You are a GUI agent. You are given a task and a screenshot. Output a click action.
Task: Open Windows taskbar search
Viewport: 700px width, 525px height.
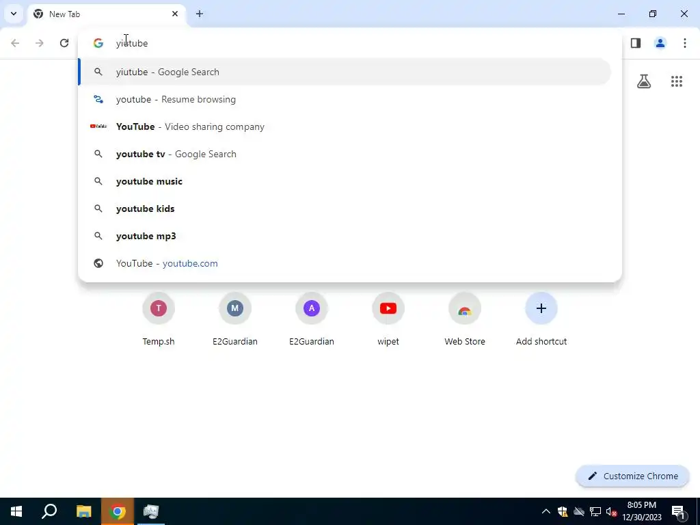coord(49,511)
